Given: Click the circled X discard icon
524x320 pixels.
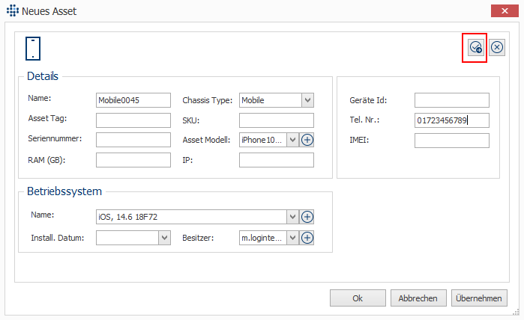Looking at the screenshot, I should tap(497, 47).
